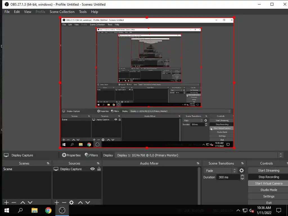This screenshot has height=216, width=288.
Task: Pop out the Sources dock
Action: tap(98, 163)
